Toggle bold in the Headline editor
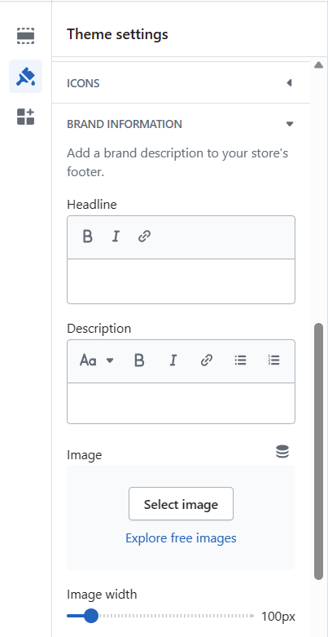328x637 pixels. tap(88, 237)
